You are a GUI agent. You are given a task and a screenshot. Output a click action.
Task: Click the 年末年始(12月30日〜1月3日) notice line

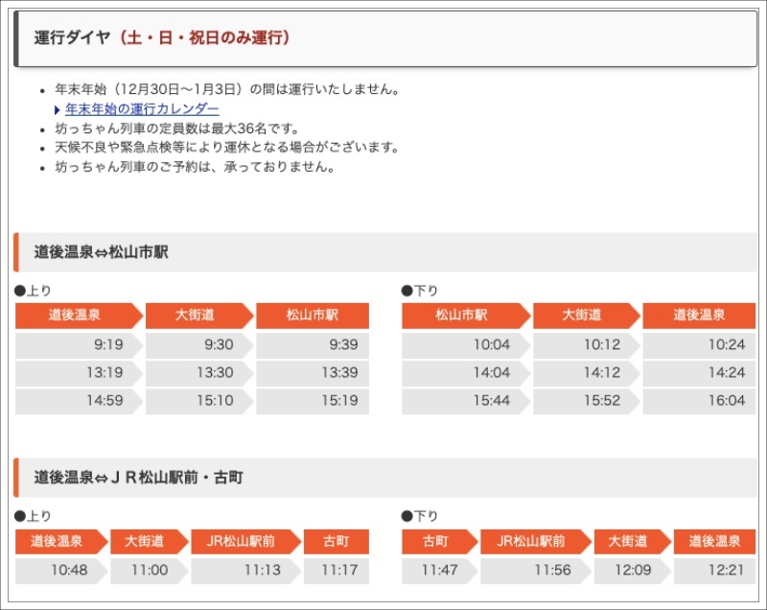(x=228, y=89)
